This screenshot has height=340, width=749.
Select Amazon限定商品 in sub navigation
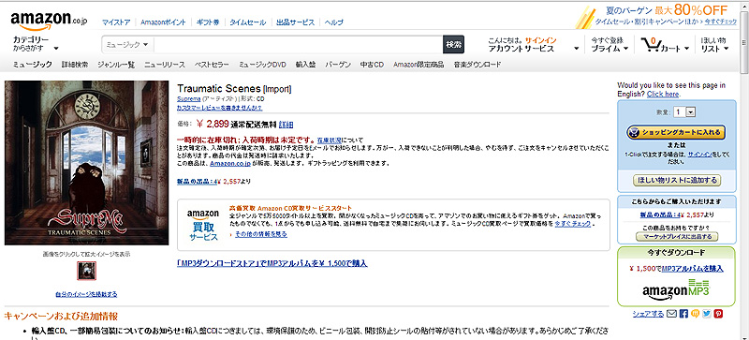tap(419, 64)
